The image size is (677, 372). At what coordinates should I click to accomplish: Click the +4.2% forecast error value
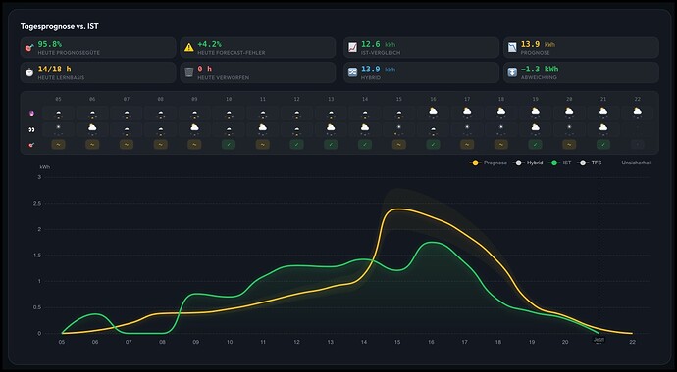(x=209, y=44)
